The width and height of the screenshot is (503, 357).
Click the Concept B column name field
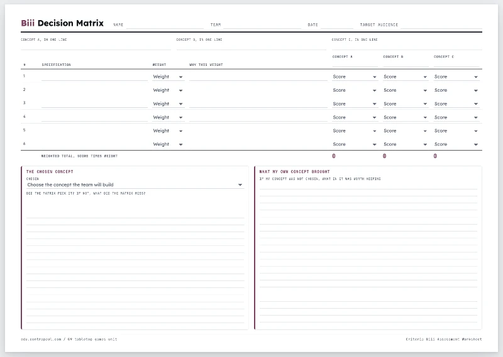(406, 63)
